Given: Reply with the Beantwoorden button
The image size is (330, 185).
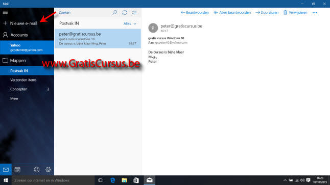Looking at the screenshot, I should pyautogui.click(x=195, y=13).
